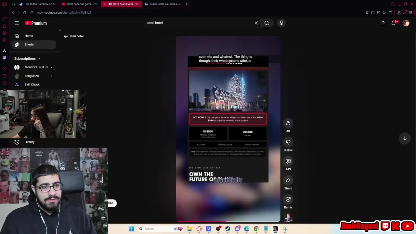Open the Skill Check subscription channel
Image resolution: width=416 pixels, height=234 pixels.
click(x=33, y=84)
